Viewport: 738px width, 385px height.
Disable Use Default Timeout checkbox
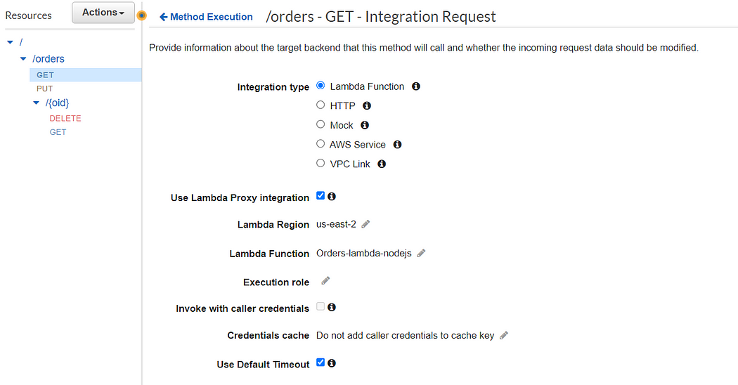click(321, 363)
